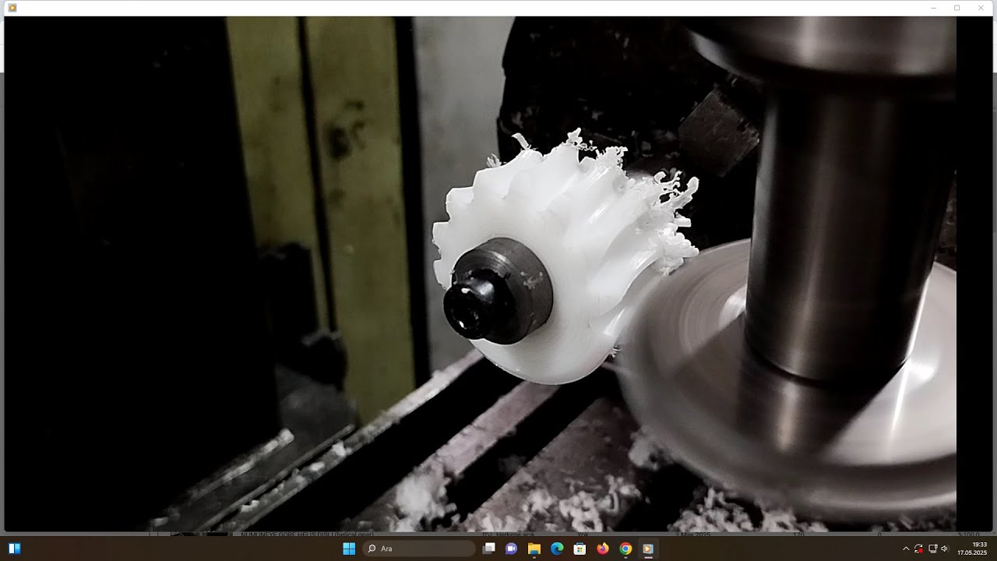Open Google Chrome from the taskbar
The height and width of the screenshot is (561, 997).
[x=625, y=549]
